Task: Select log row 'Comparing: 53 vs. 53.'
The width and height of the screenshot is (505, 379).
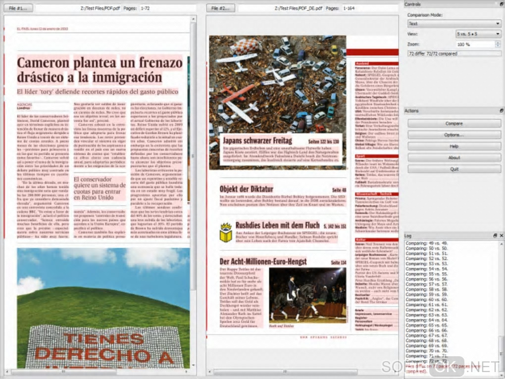Action: [x=426, y=264]
